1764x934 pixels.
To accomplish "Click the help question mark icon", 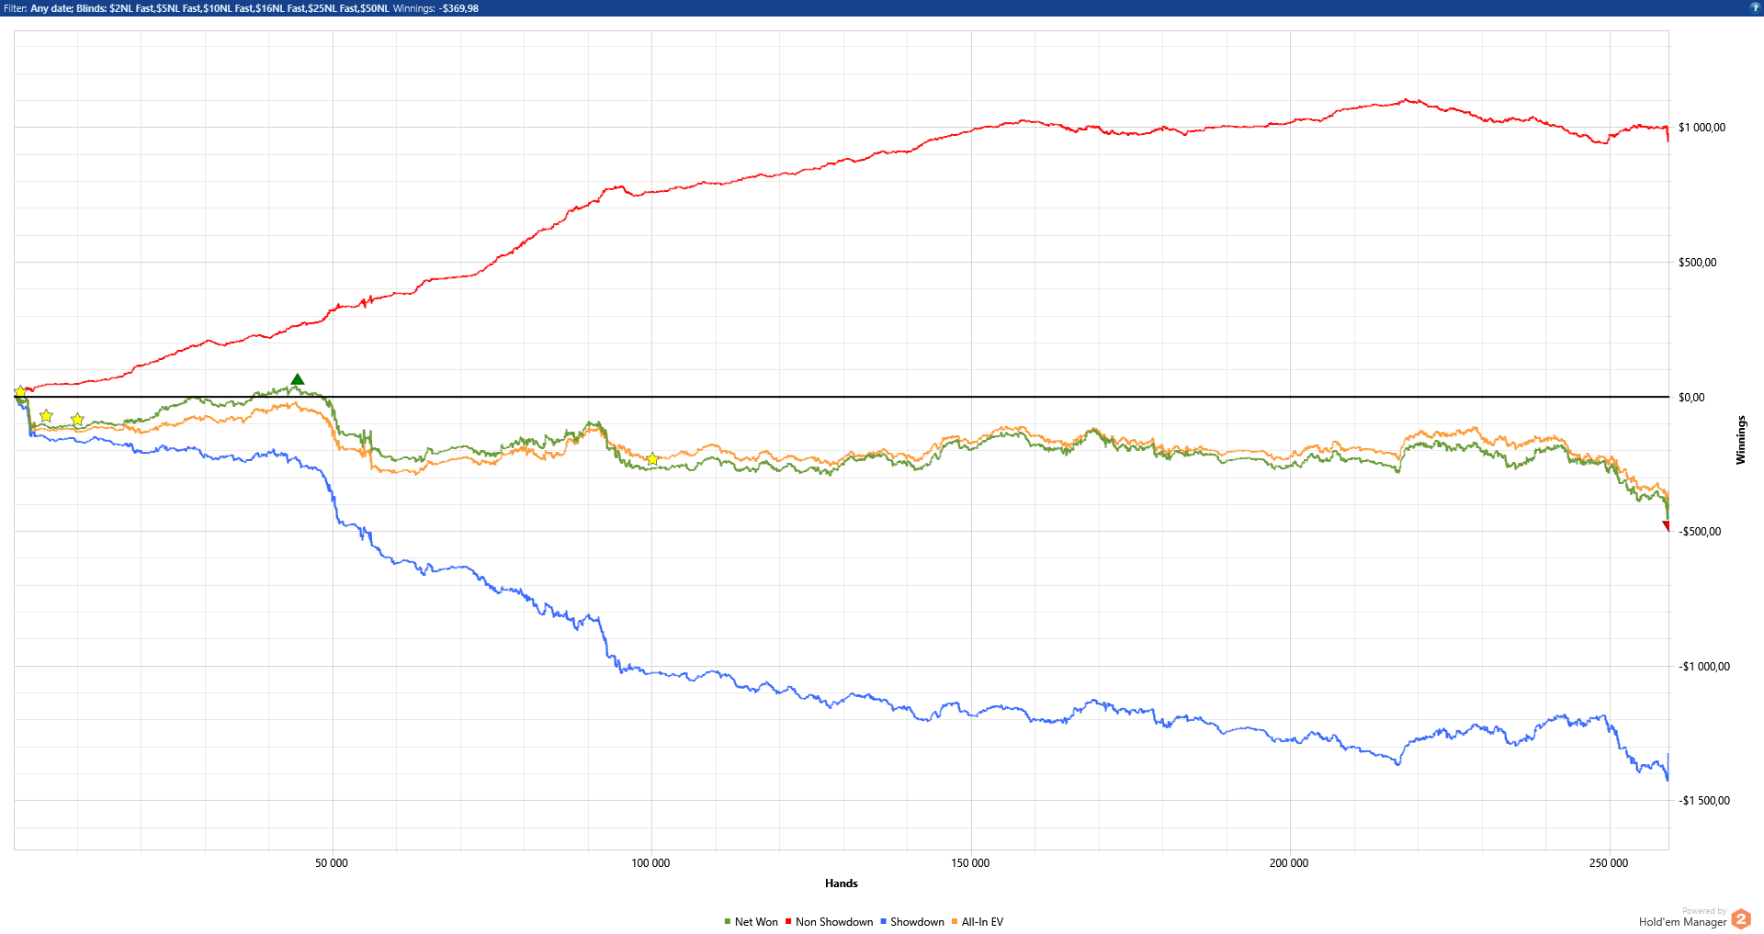I will point(1755,7).
